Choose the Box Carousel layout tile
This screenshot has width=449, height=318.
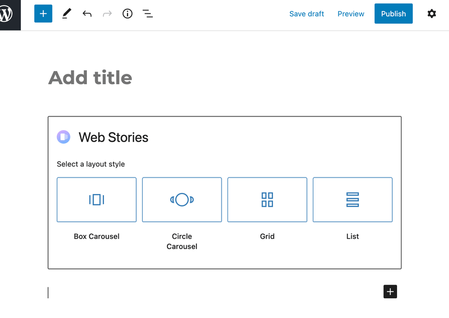(96, 199)
